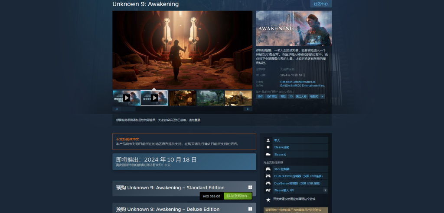The width and height of the screenshot is (444, 213).
Task: Click the Windows icon on the Deluxe Edition row
Action: (x=250, y=209)
